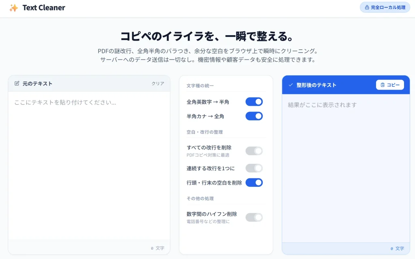Image resolution: width=415 pixels, height=259 pixels.
Task: Click the すべての改行を削除 label
Action: click(x=209, y=148)
